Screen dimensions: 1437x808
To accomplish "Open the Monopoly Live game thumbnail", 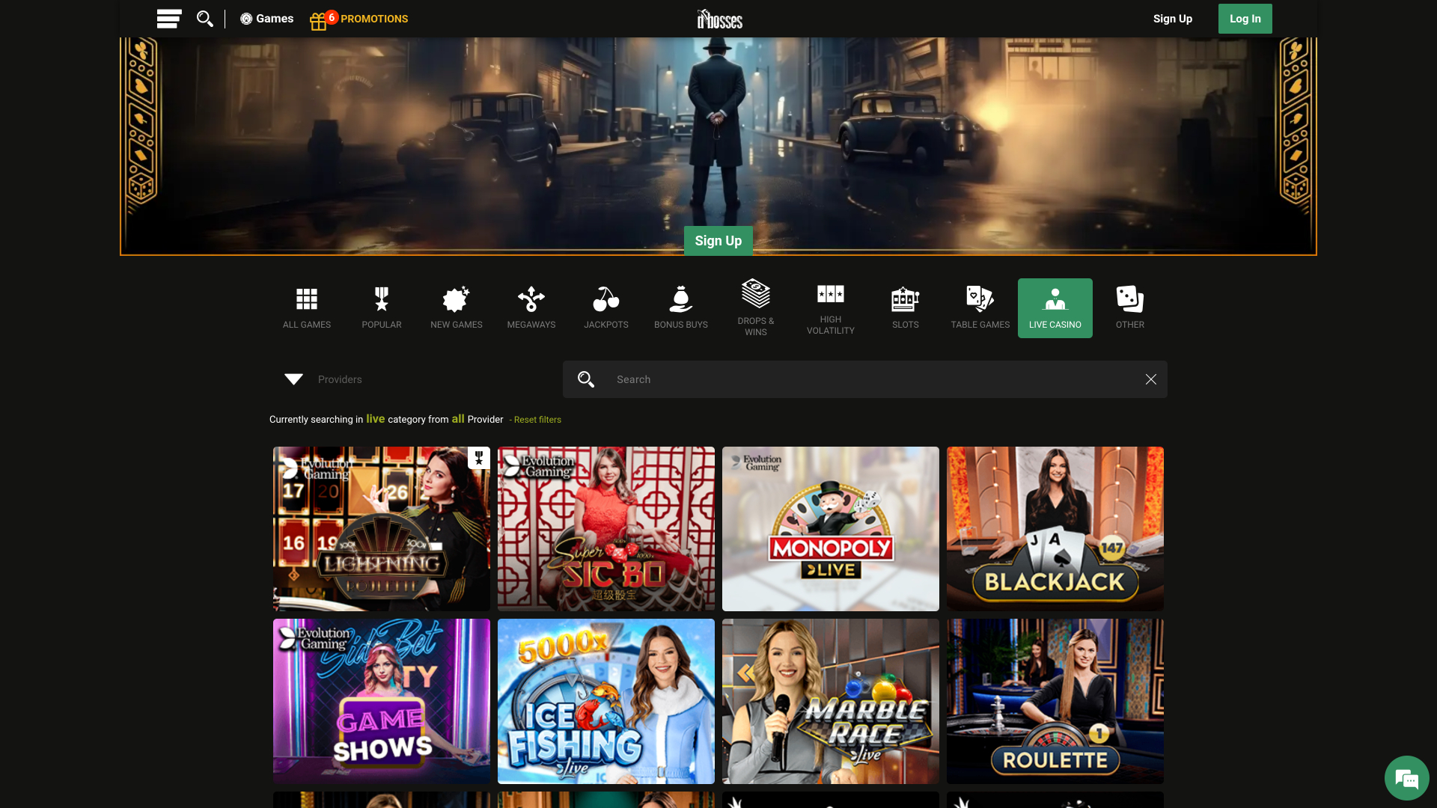I will click(830, 529).
